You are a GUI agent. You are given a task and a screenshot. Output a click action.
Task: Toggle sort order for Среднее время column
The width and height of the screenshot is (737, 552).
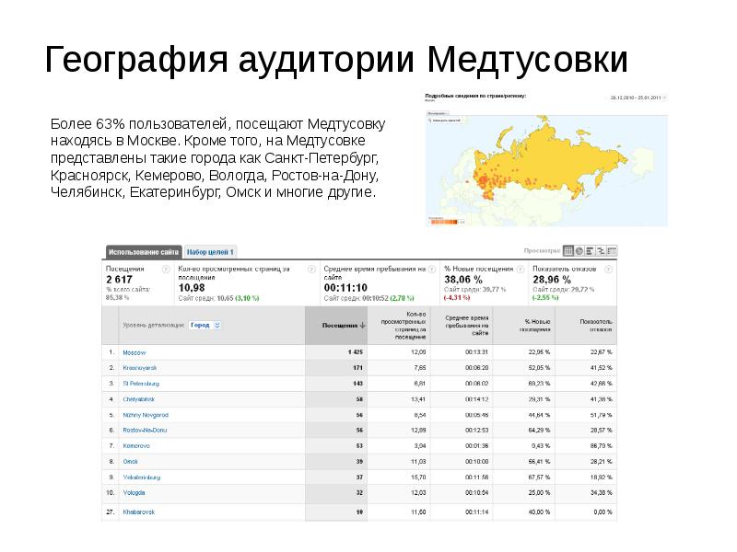coord(466,324)
